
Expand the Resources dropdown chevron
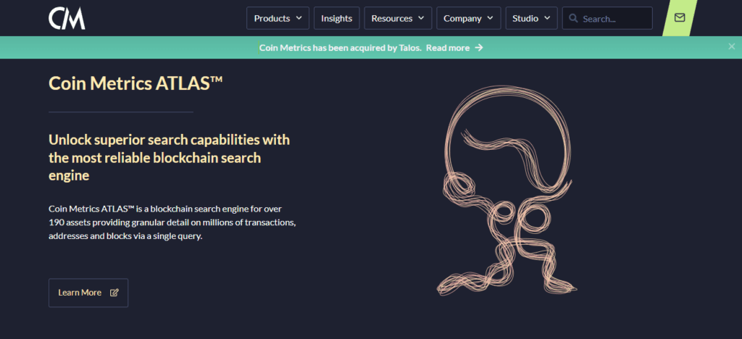coord(422,18)
